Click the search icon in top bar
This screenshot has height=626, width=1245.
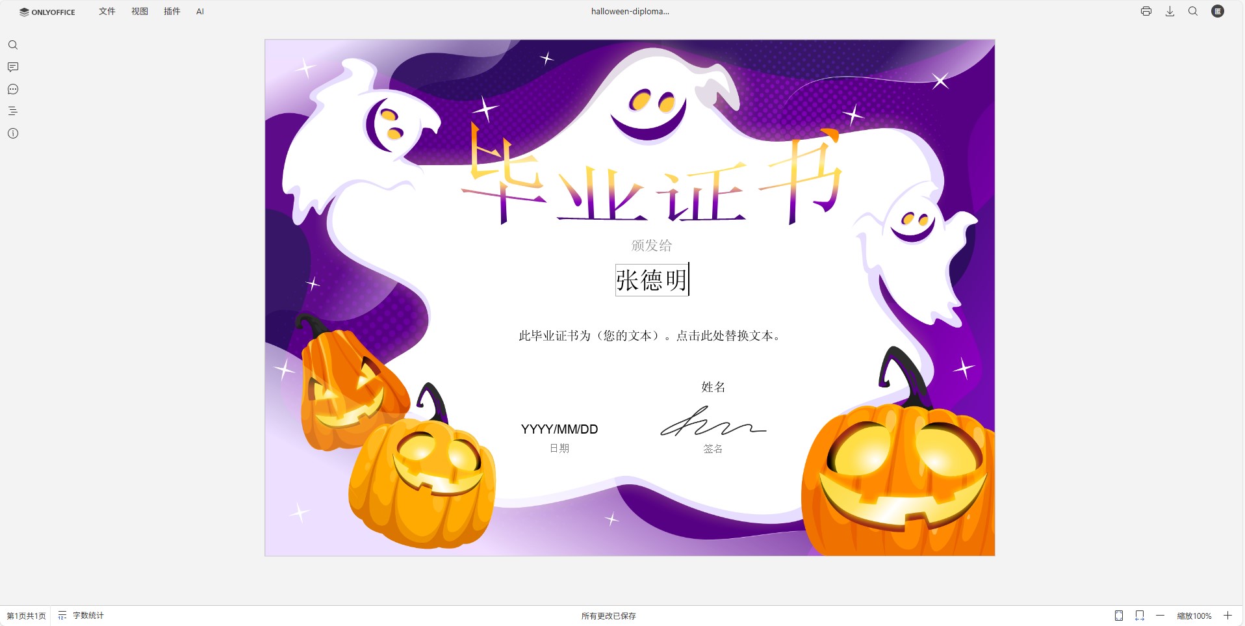1193,11
